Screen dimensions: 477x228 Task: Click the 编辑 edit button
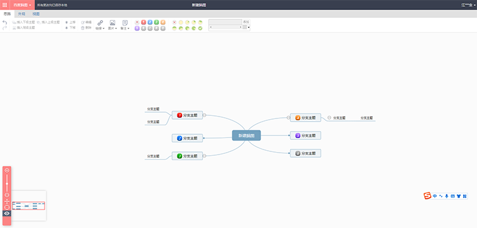86,22
